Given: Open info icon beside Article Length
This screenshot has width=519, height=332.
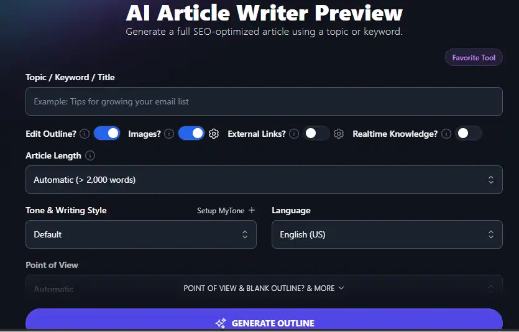Looking at the screenshot, I should pyautogui.click(x=90, y=155).
